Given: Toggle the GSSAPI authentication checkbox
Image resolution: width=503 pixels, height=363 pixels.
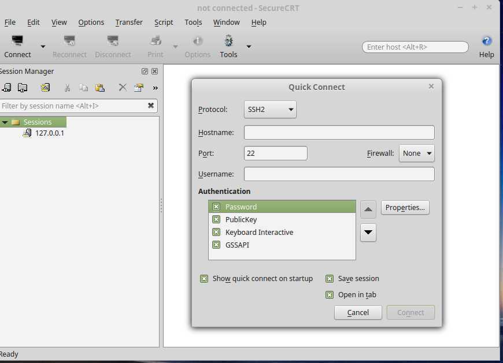Looking at the screenshot, I should pyautogui.click(x=216, y=245).
